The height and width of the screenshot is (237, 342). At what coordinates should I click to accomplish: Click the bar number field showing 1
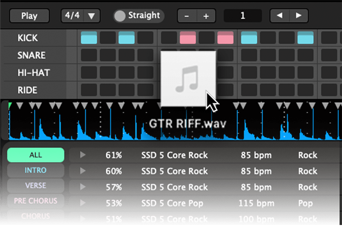point(242,16)
